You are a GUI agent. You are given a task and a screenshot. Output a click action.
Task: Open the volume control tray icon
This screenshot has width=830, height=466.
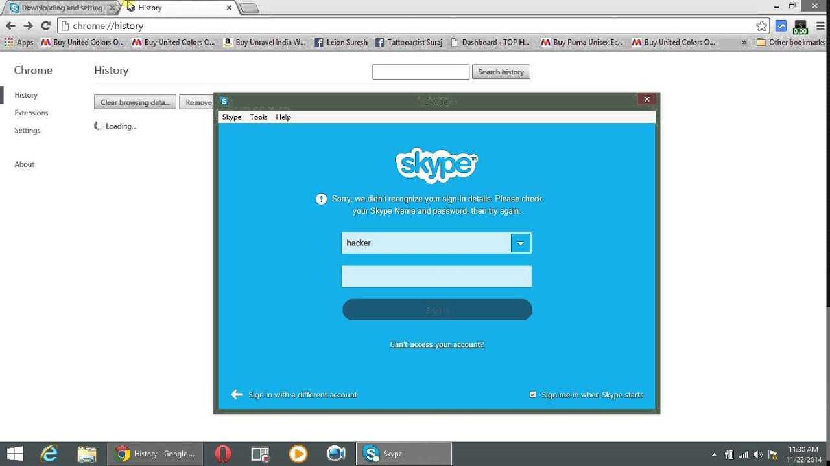coord(758,454)
